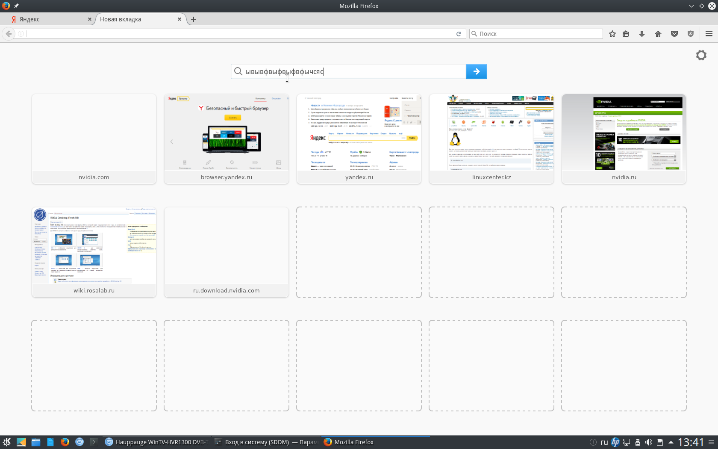718x449 pixels.
Task: Open the network connection tray icon
Action: (x=627, y=442)
